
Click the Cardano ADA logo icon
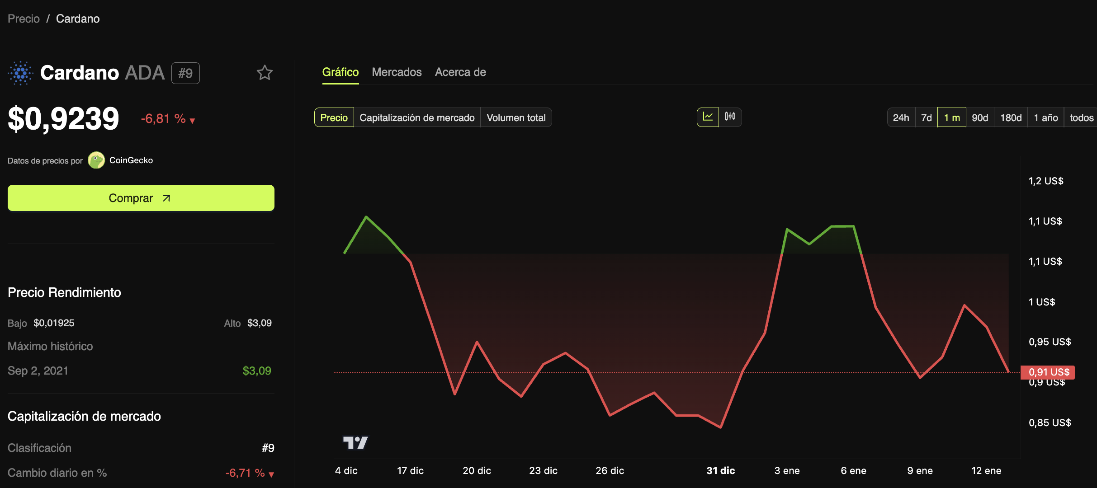tap(20, 73)
